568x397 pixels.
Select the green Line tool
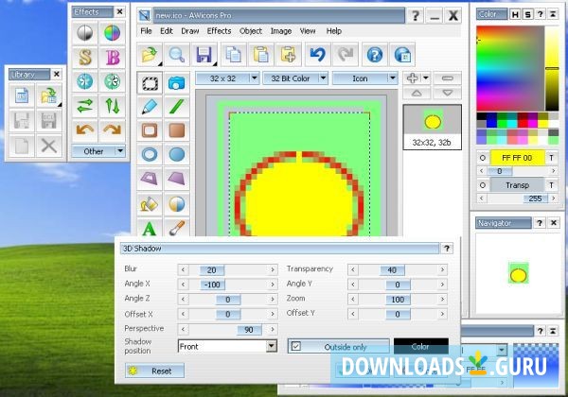[177, 107]
